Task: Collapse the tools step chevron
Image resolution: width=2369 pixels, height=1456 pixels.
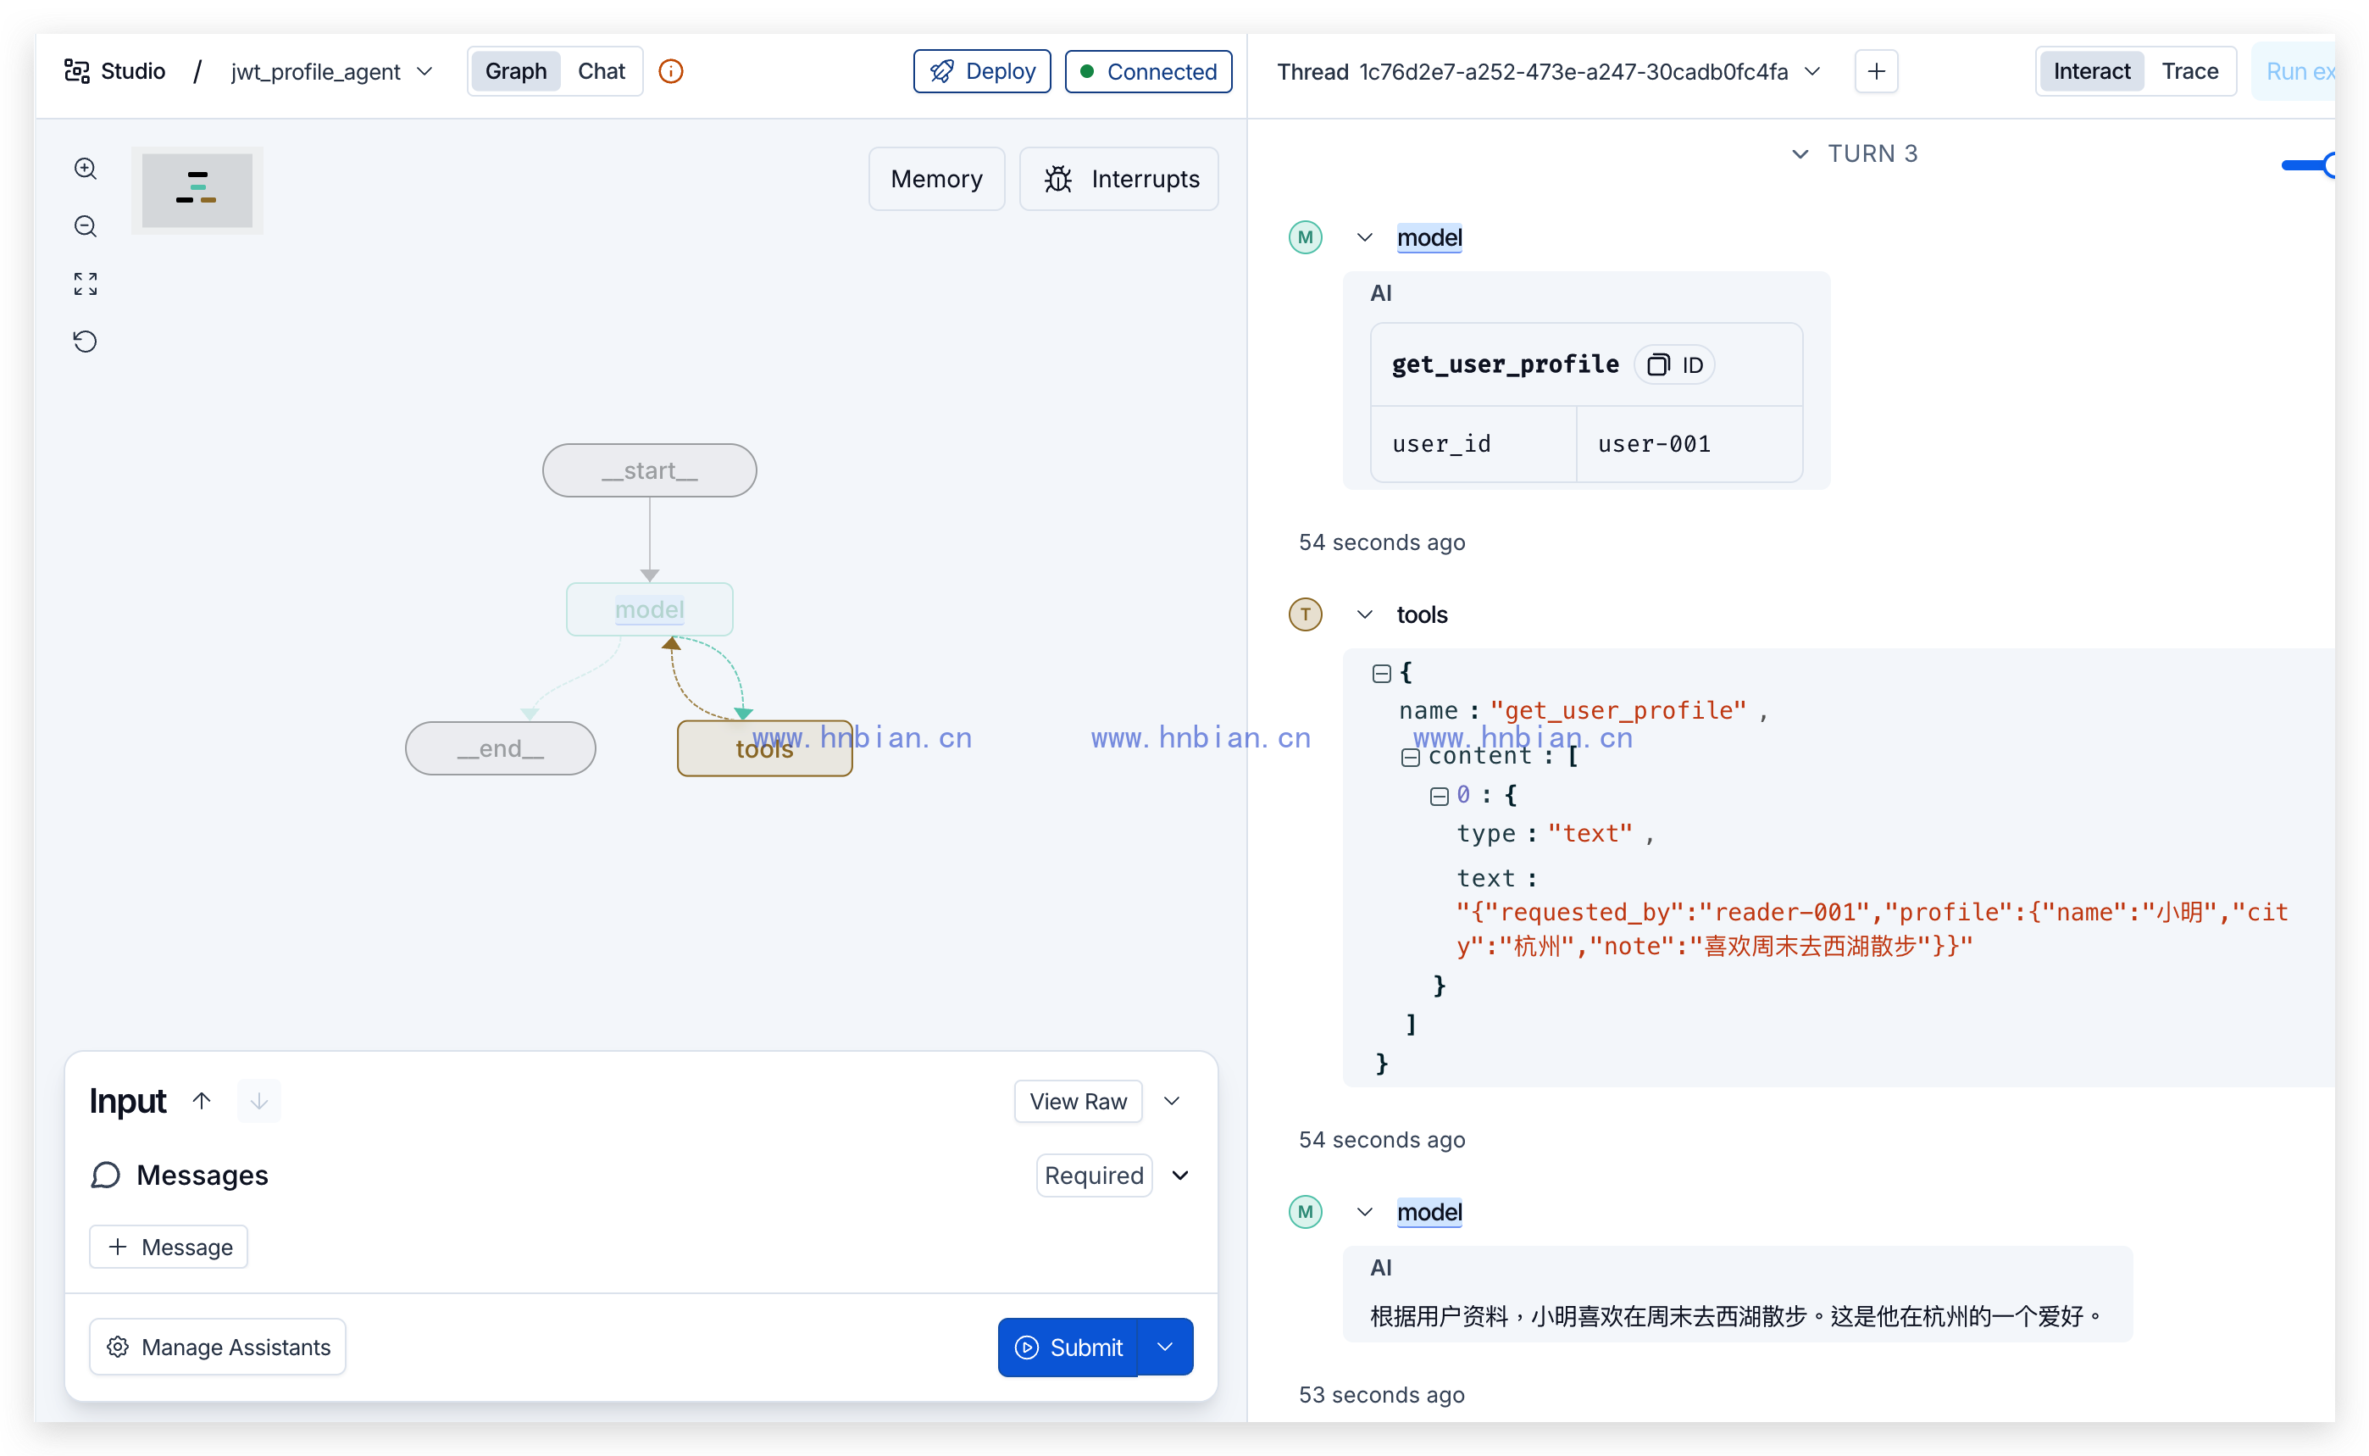Action: tap(1364, 614)
